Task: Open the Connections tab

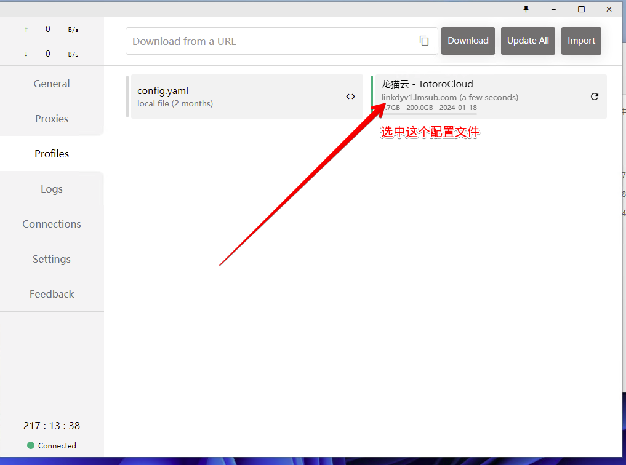Action: click(x=52, y=224)
